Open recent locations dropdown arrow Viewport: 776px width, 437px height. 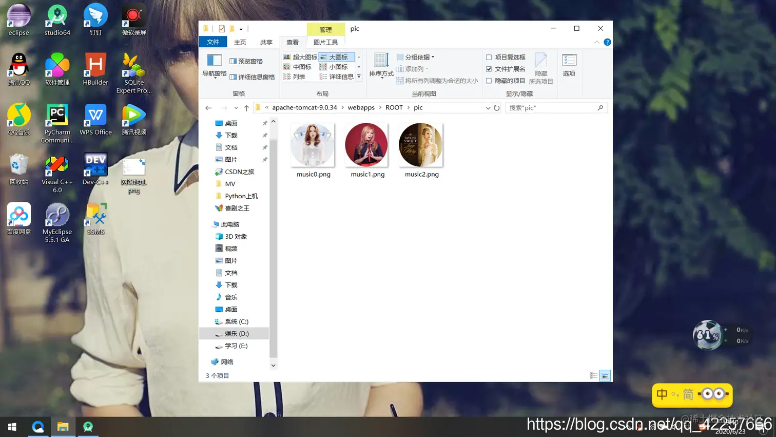tap(236, 108)
